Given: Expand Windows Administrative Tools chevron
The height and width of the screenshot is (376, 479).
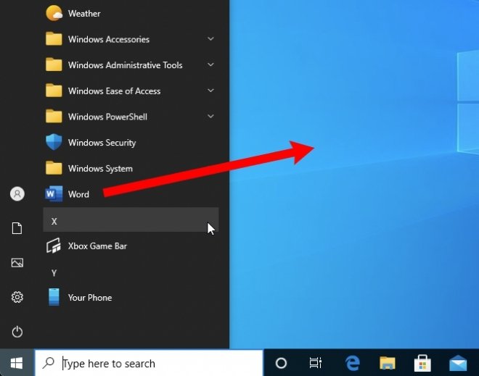Looking at the screenshot, I should pos(210,64).
